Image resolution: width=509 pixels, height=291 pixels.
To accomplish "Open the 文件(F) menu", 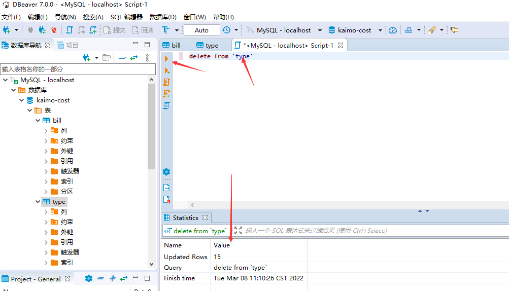I will [x=11, y=17].
